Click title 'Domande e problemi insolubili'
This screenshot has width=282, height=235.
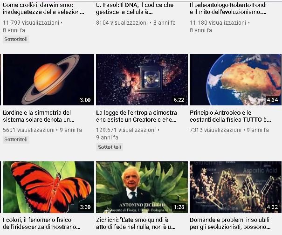click(230, 223)
